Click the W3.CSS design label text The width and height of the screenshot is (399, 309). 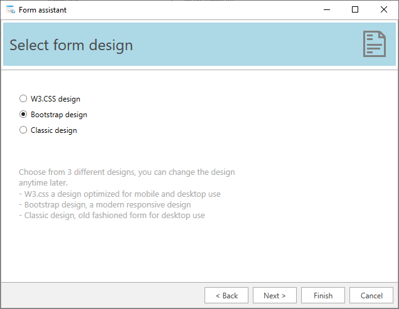pyautogui.click(x=55, y=99)
